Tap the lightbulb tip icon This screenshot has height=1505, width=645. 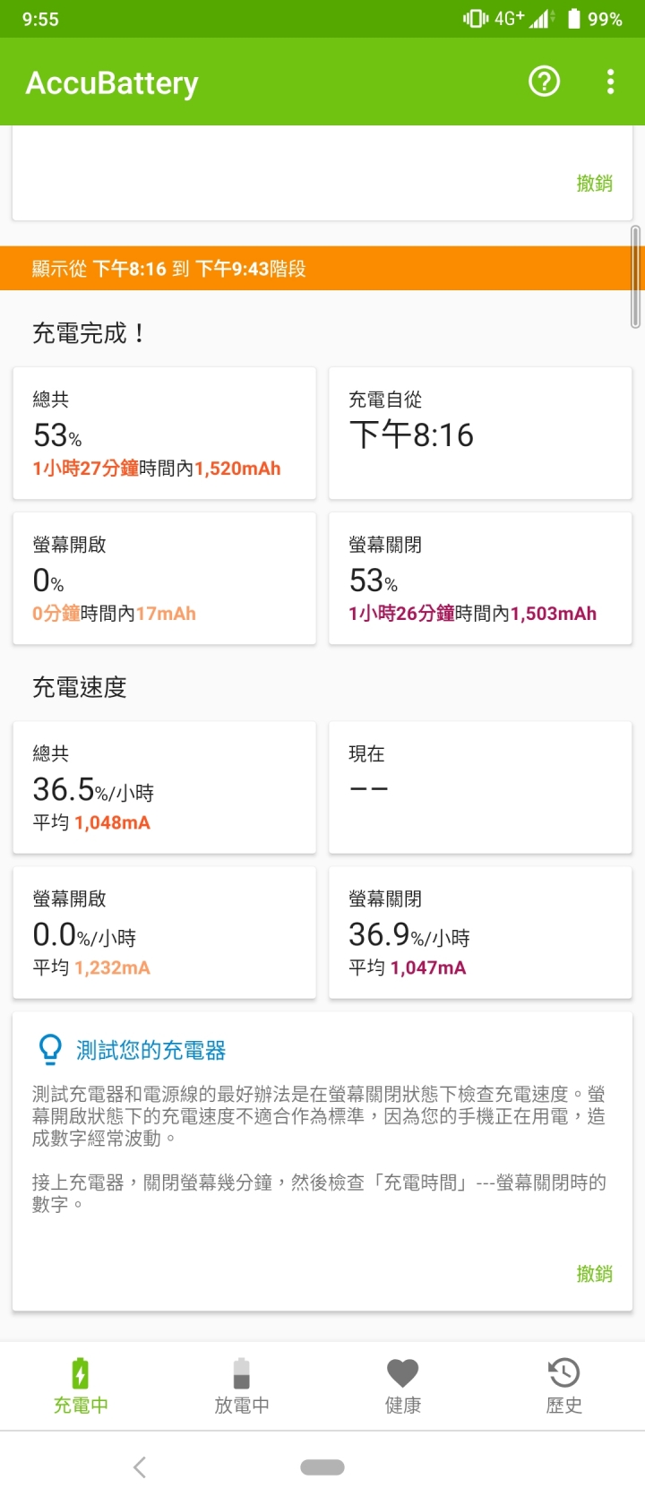tap(50, 1049)
